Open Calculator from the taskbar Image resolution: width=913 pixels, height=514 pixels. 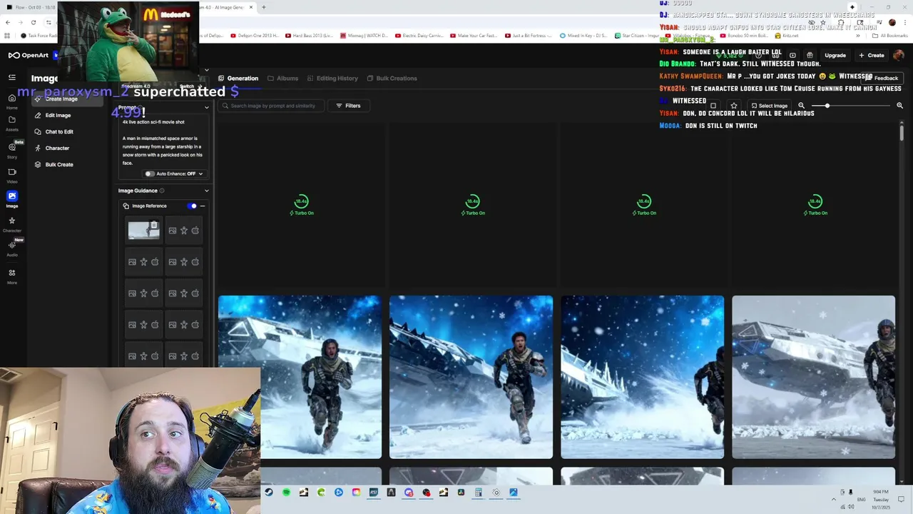[479, 493]
